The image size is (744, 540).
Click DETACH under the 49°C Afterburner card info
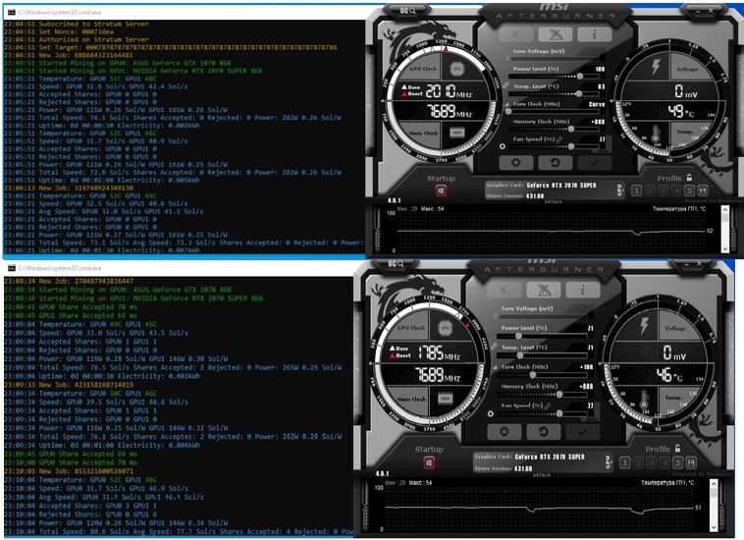click(554, 202)
